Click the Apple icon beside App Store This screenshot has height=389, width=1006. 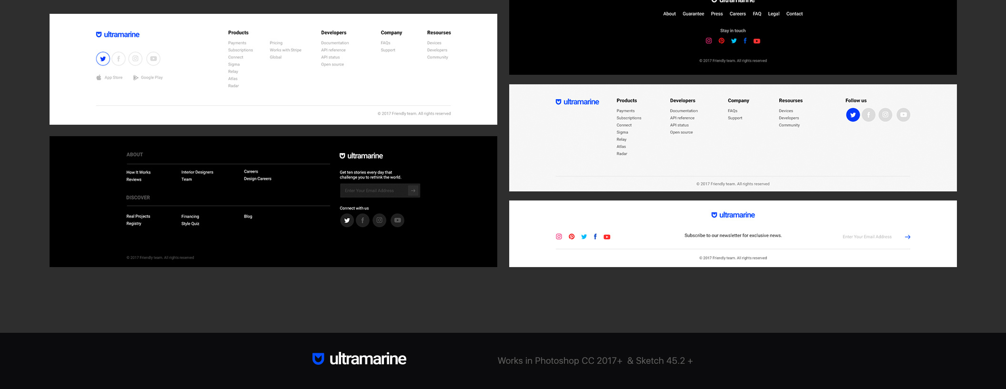pyautogui.click(x=99, y=78)
